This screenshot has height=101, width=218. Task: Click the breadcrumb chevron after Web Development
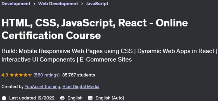(82, 4)
